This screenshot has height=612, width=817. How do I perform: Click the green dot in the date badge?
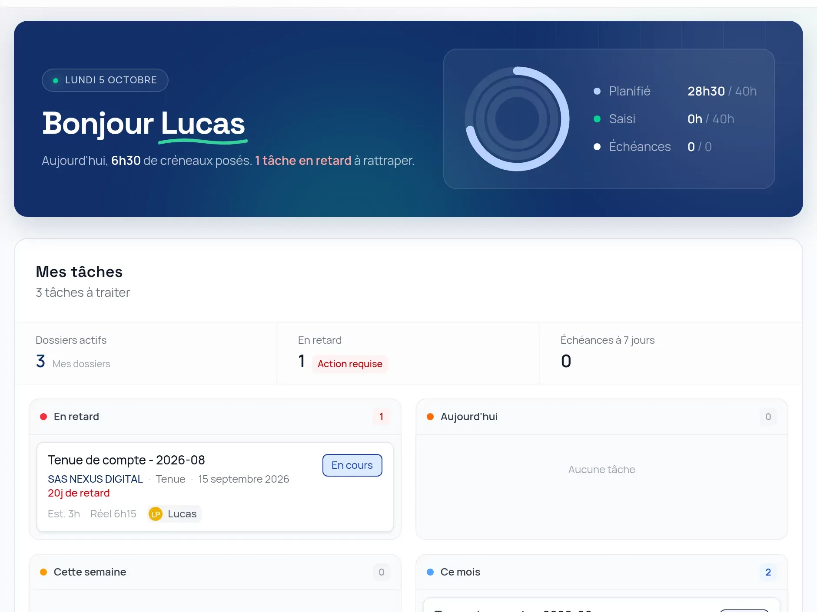coord(56,80)
